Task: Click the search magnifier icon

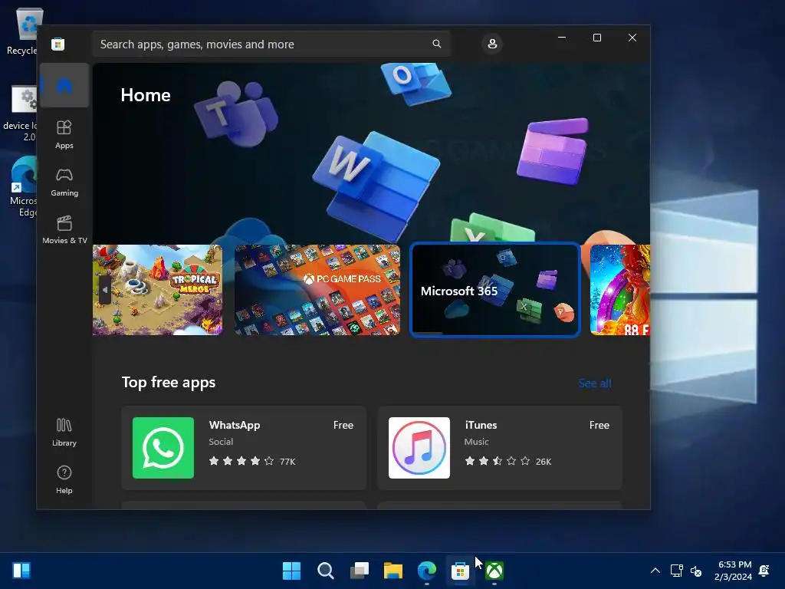Action: coord(436,44)
